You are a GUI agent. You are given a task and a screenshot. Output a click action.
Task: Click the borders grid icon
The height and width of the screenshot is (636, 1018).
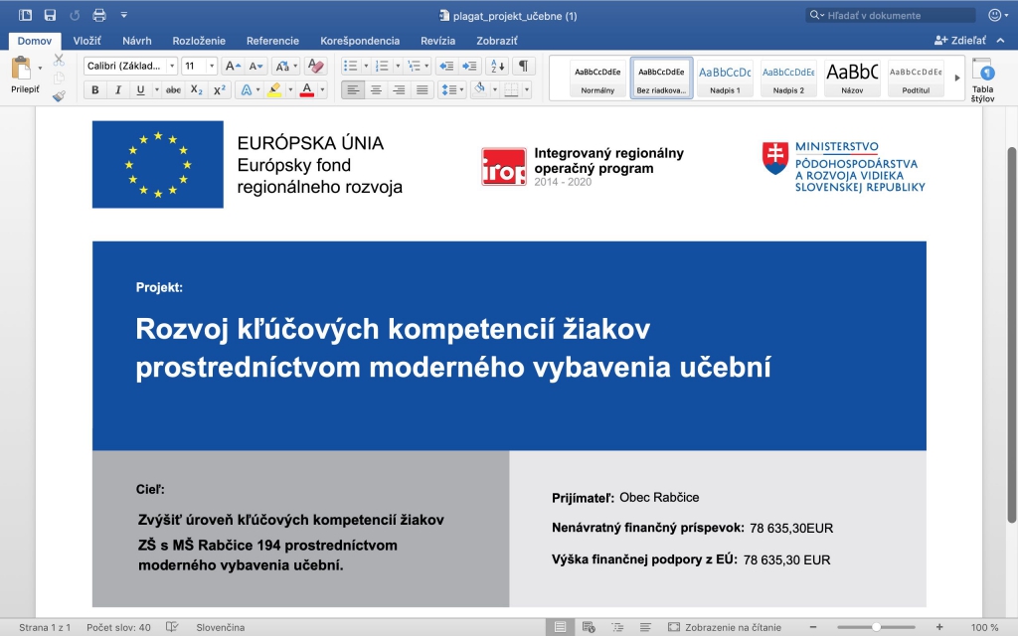click(512, 89)
